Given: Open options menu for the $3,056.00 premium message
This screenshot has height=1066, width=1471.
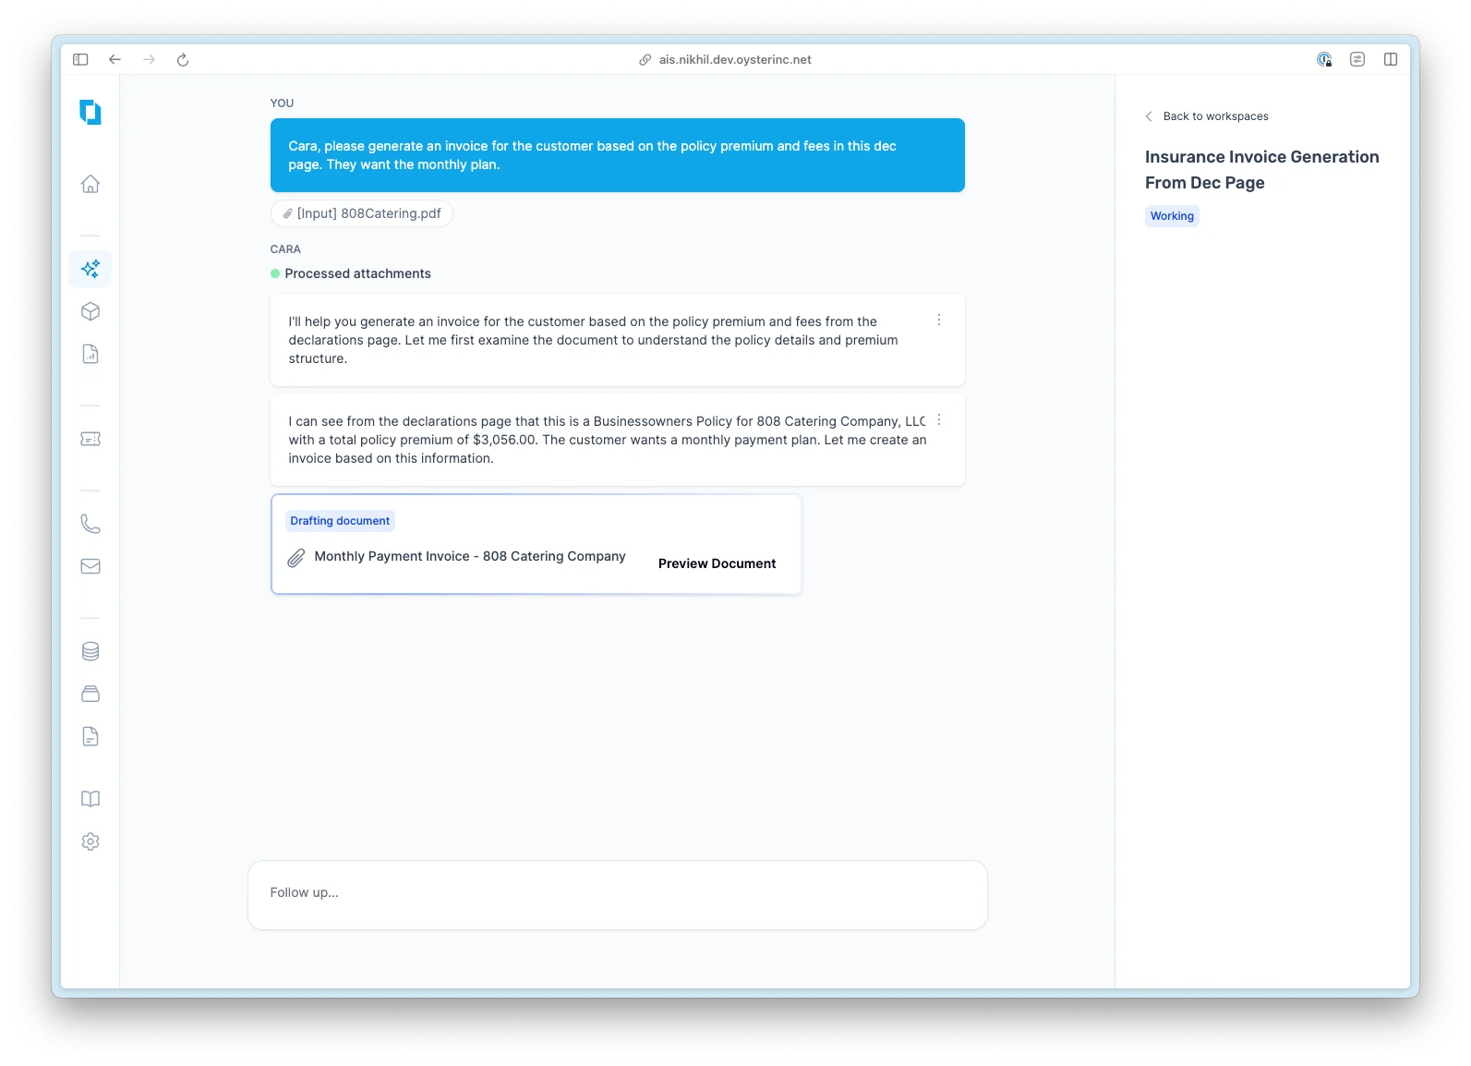Looking at the screenshot, I should pos(939,419).
